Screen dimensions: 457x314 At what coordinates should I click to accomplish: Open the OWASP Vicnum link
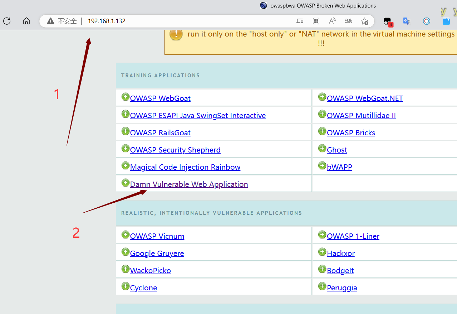tap(157, 236)
